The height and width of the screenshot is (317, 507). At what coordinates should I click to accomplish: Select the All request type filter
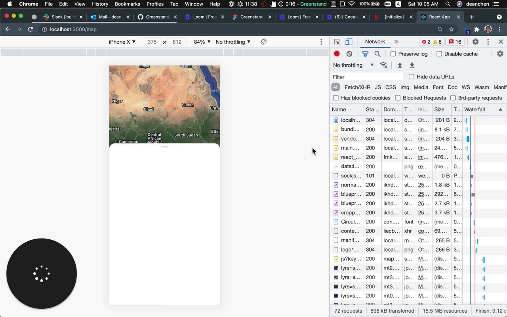coord(335,87)
